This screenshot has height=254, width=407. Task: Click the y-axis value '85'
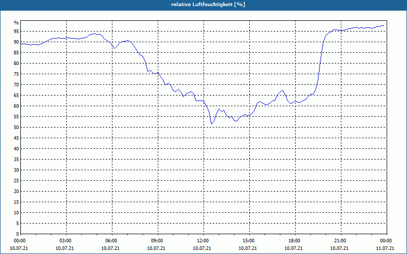point(16,53)
